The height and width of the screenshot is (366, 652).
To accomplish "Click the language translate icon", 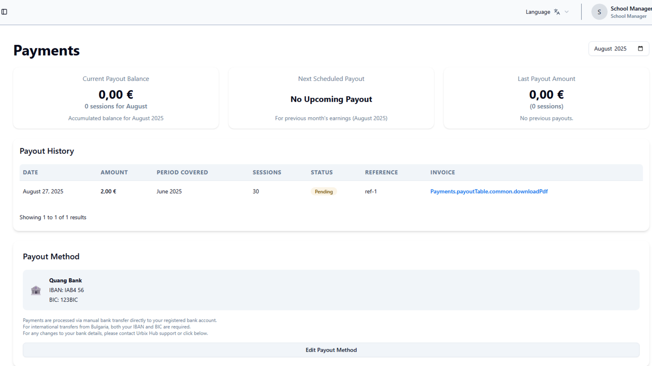I will pyautogui.click(x=557, y=12).
